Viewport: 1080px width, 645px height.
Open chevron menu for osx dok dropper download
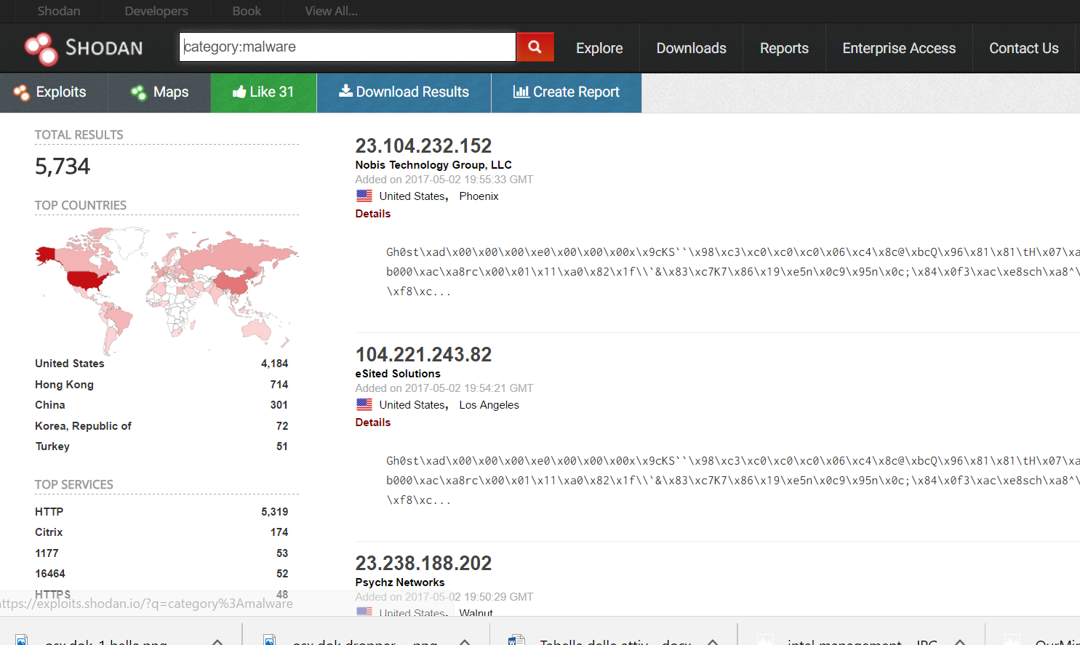pos(465,641)
